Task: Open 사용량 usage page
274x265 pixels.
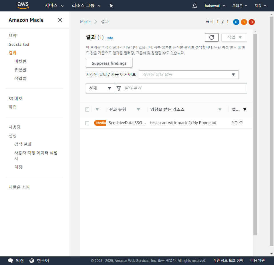Action: 15,127
